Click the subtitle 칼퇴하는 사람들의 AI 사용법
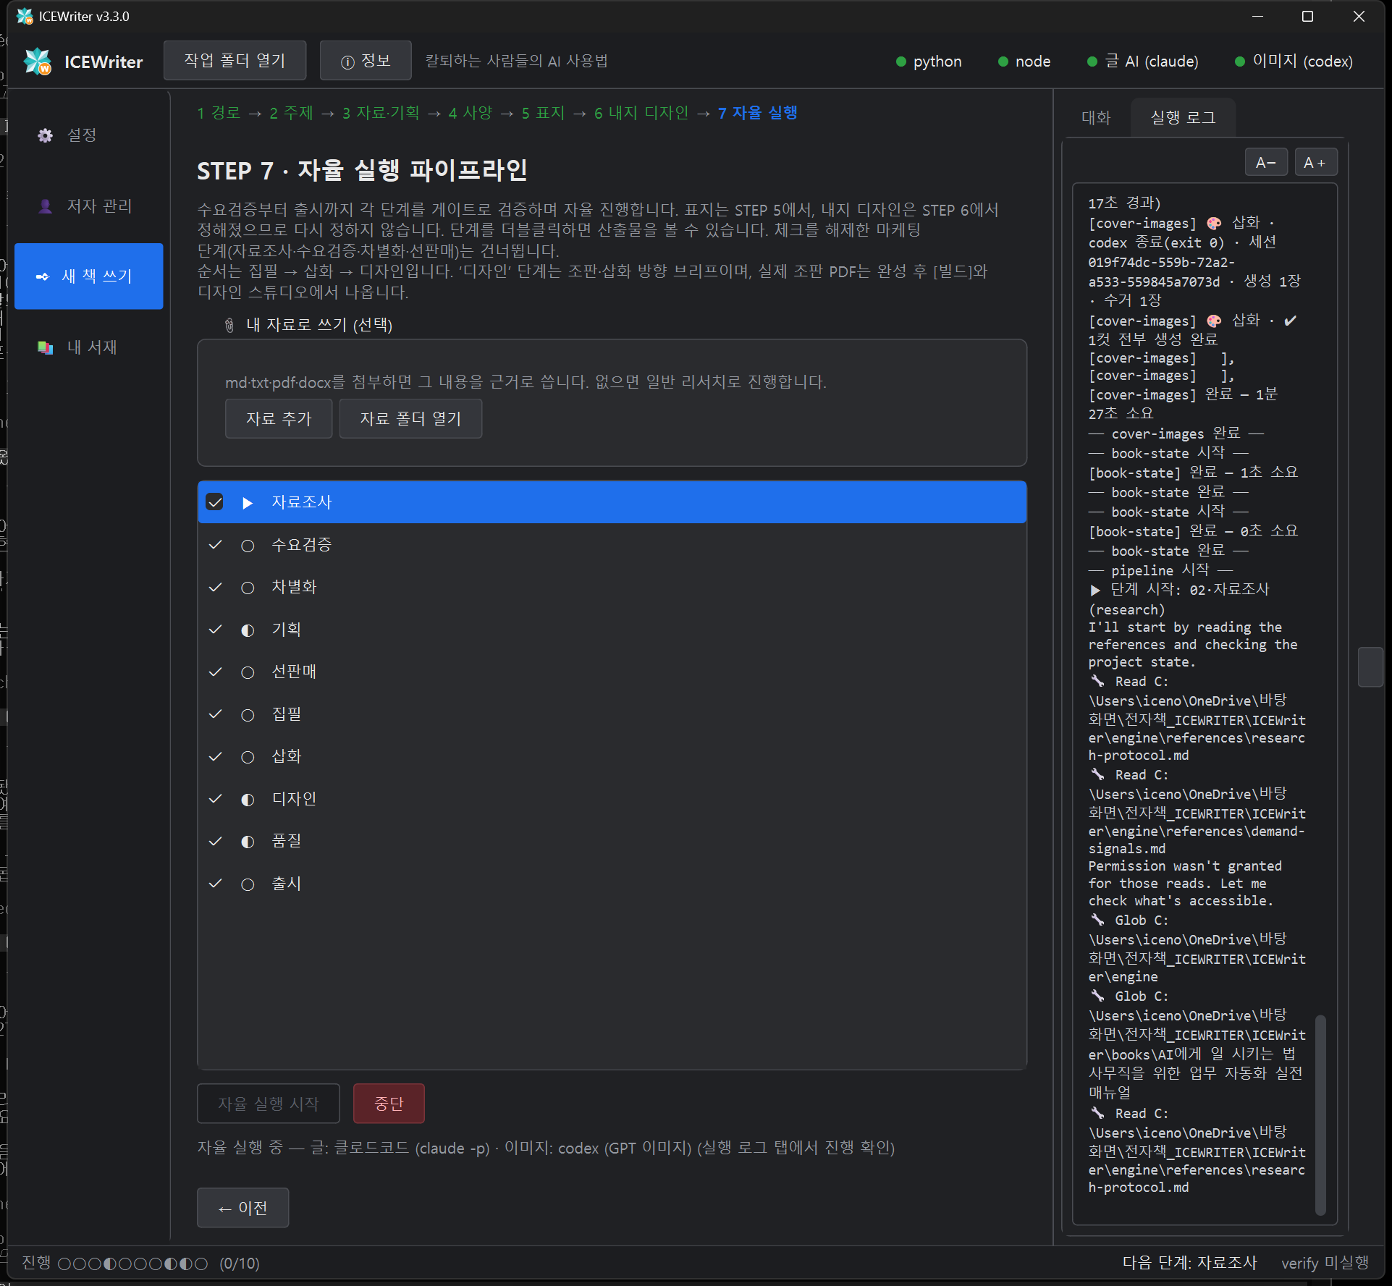 coord(516,61)
